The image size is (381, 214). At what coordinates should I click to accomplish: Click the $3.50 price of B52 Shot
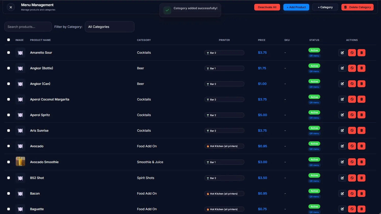click(x=262, y=178)
